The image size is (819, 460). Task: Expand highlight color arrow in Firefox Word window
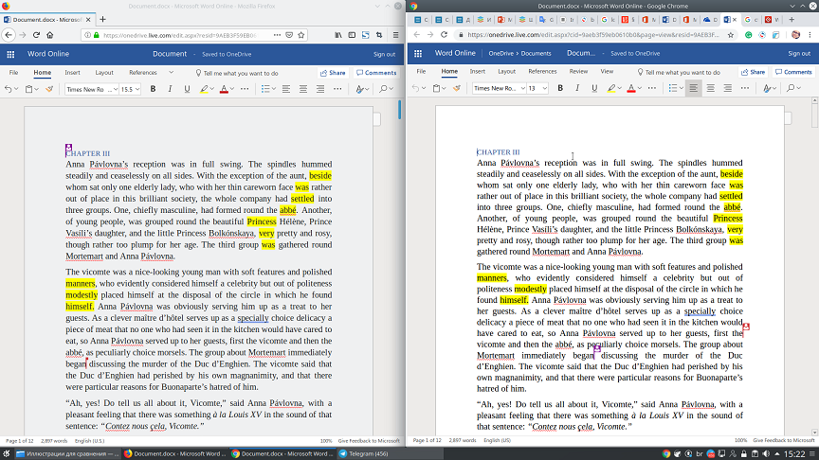[x=212, y=89]
